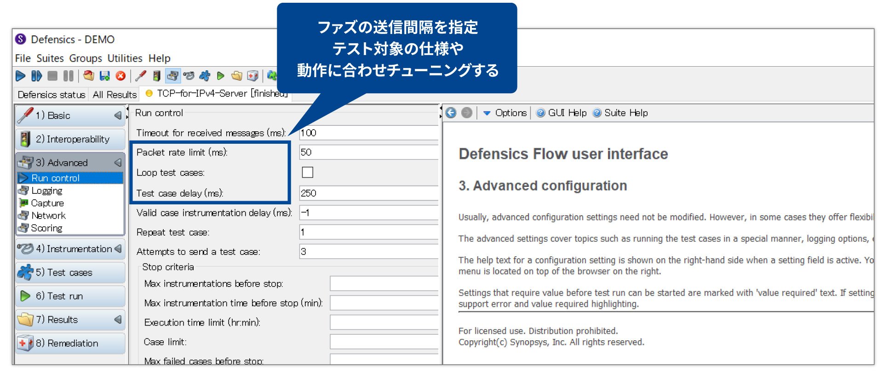Open the Help menu
Viewport: 883px width, 372px height.
coord(159,58)
